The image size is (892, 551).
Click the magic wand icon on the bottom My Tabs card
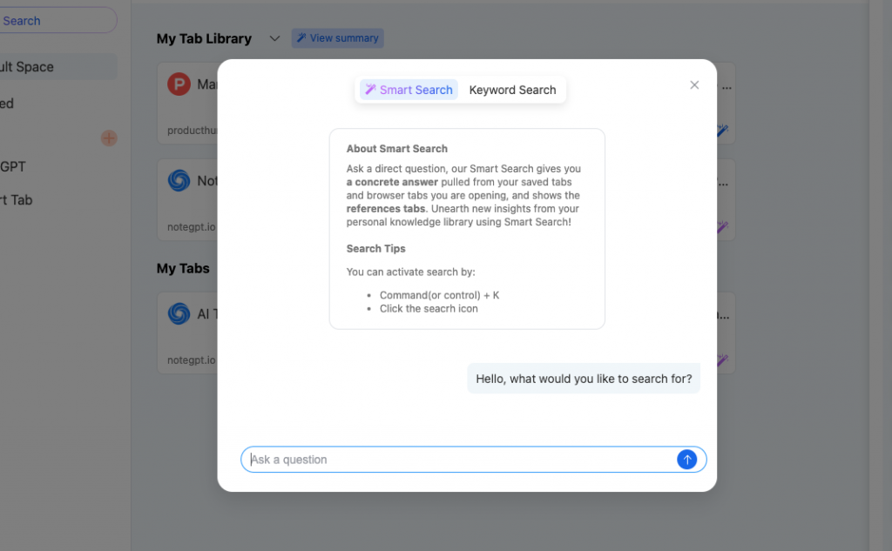(721, 359)
